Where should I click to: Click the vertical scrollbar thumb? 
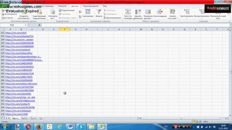click(230, 72)
